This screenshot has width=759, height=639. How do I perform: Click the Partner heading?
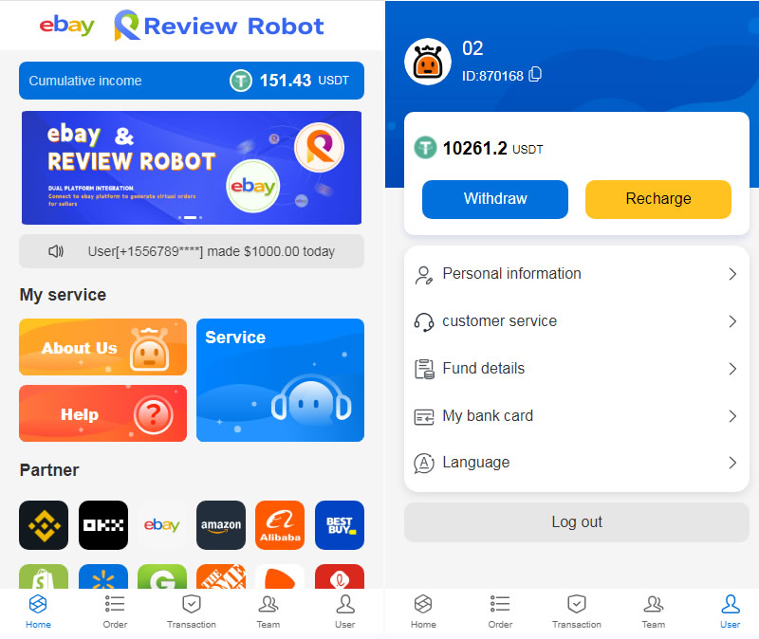49,469
